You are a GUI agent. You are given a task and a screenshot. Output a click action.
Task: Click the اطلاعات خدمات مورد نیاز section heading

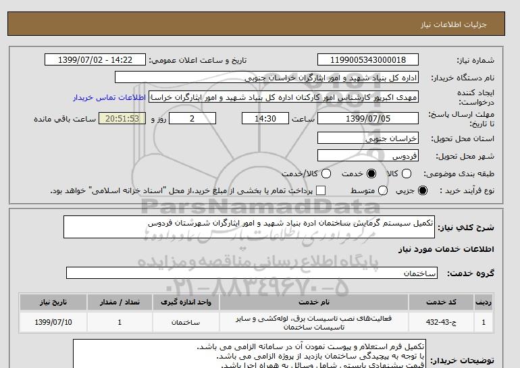(x=446, y=249)
